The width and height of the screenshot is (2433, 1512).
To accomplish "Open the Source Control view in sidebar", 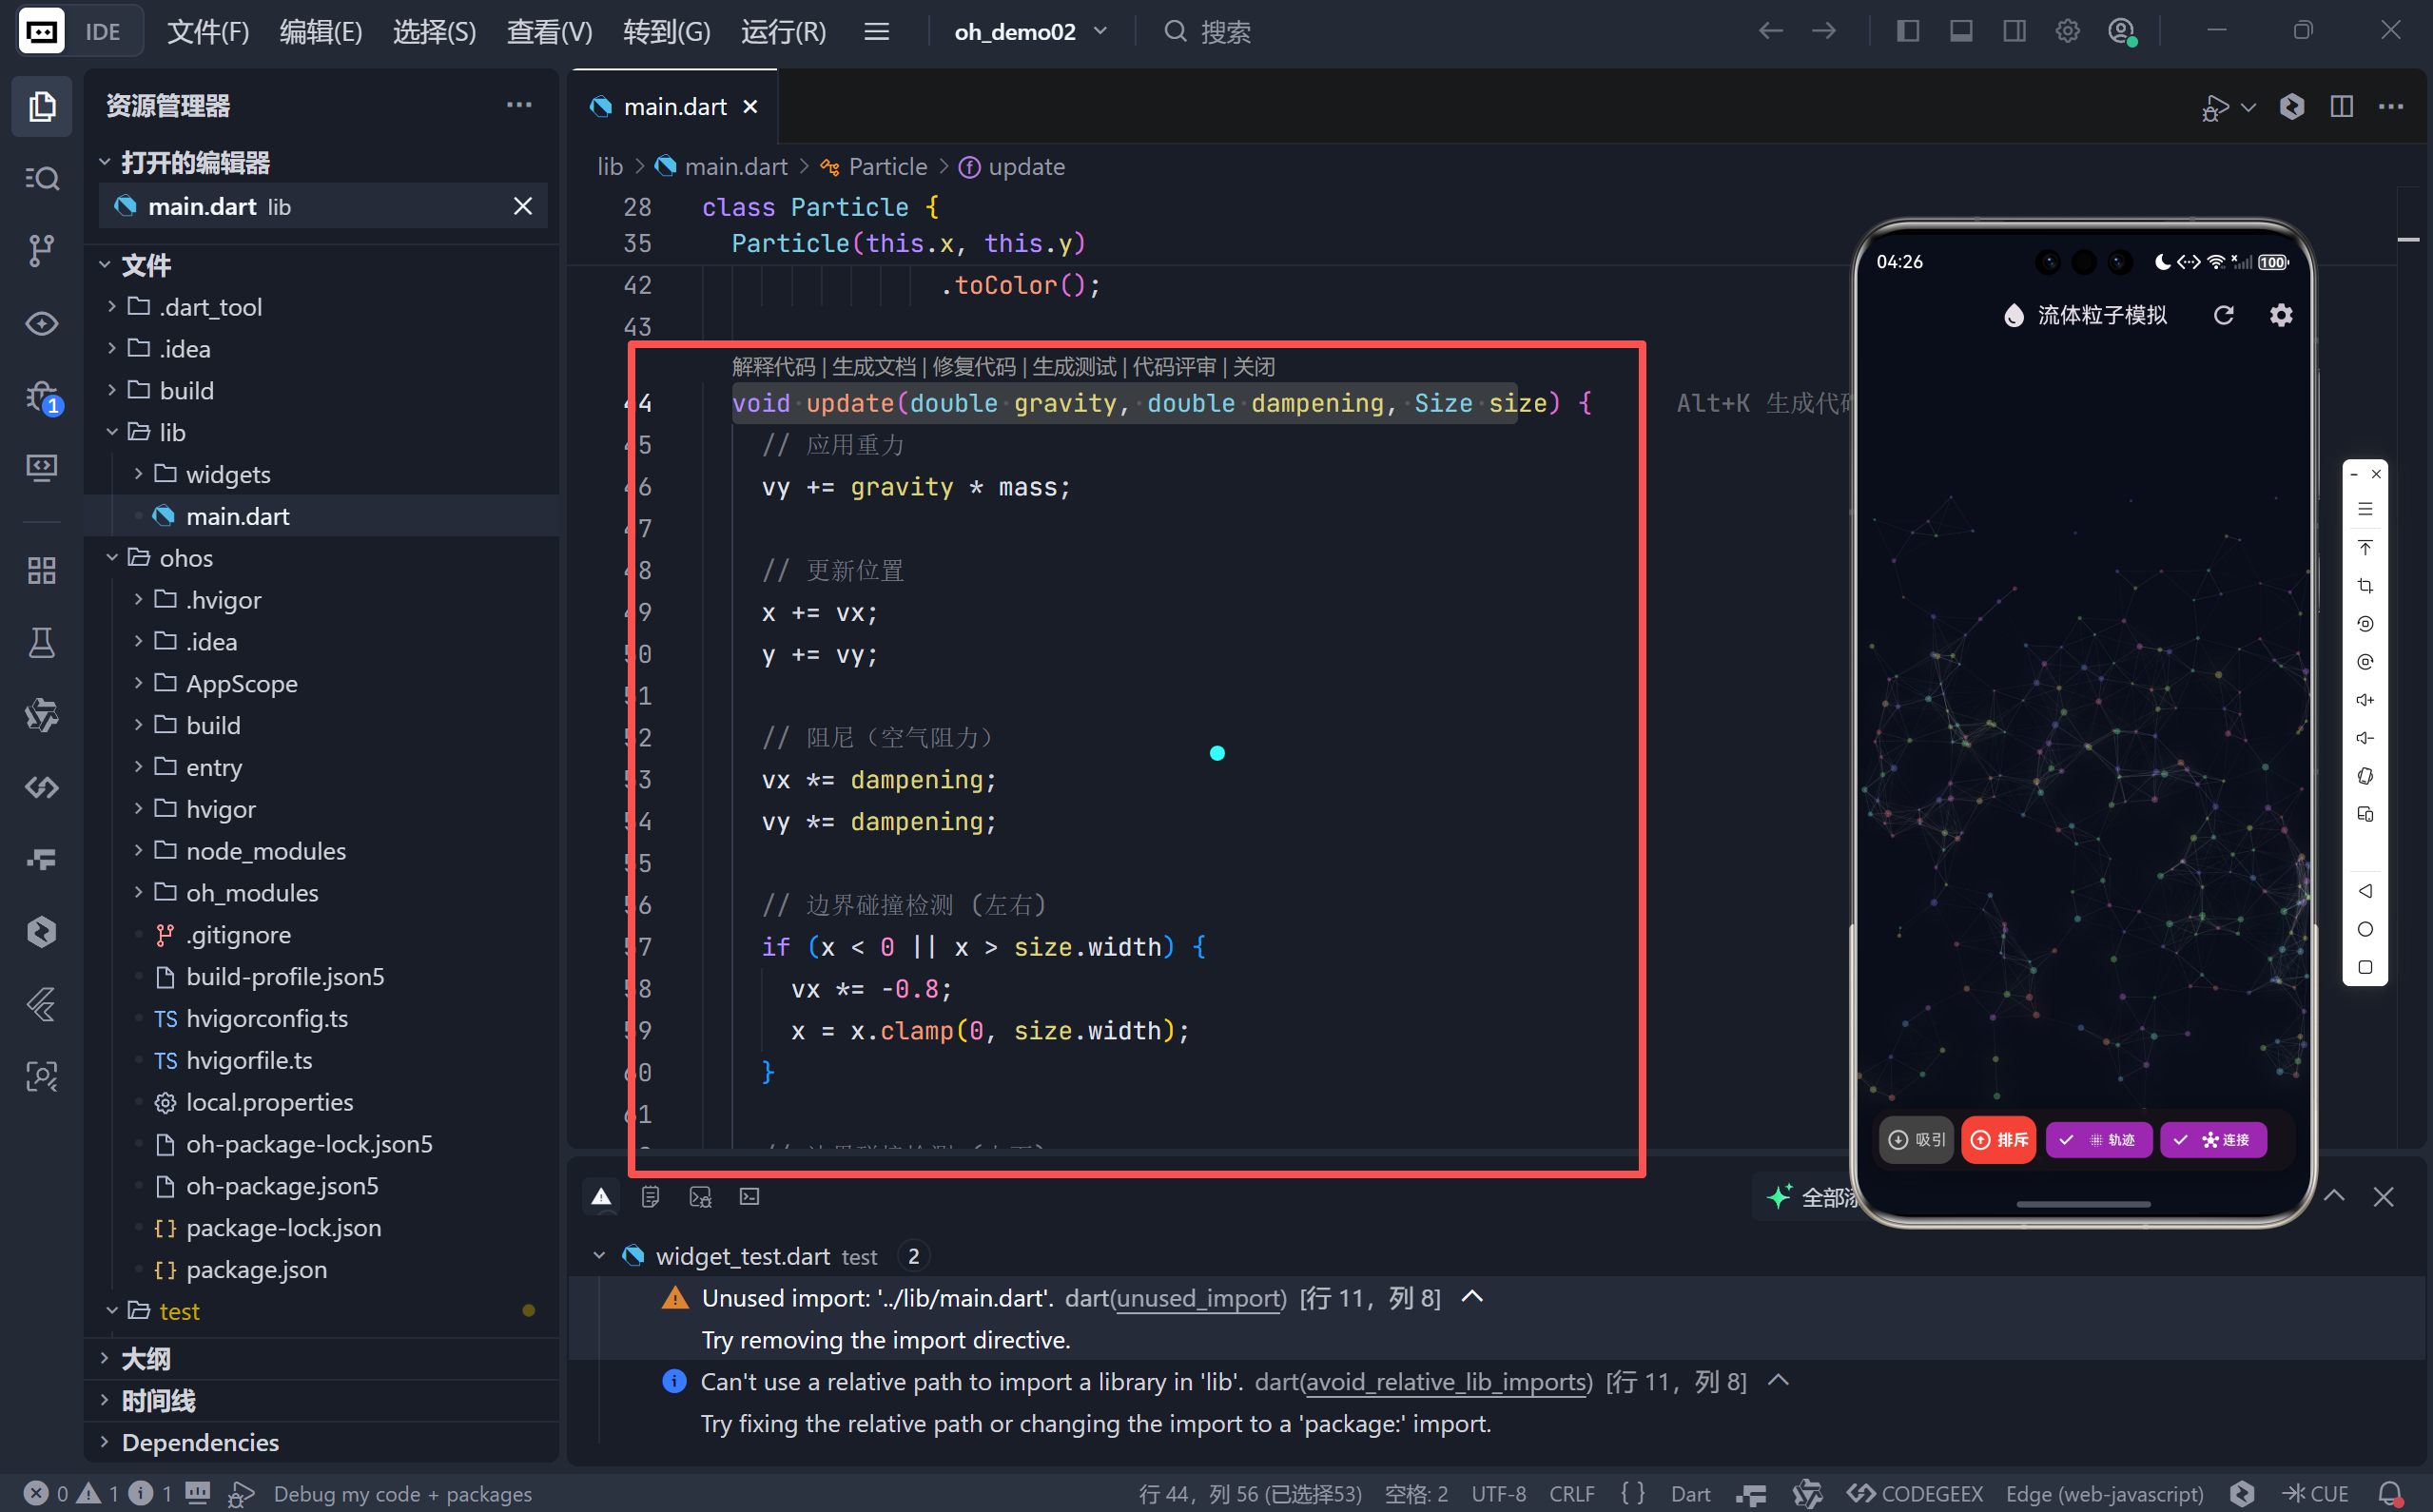I will tap(41, 250).
